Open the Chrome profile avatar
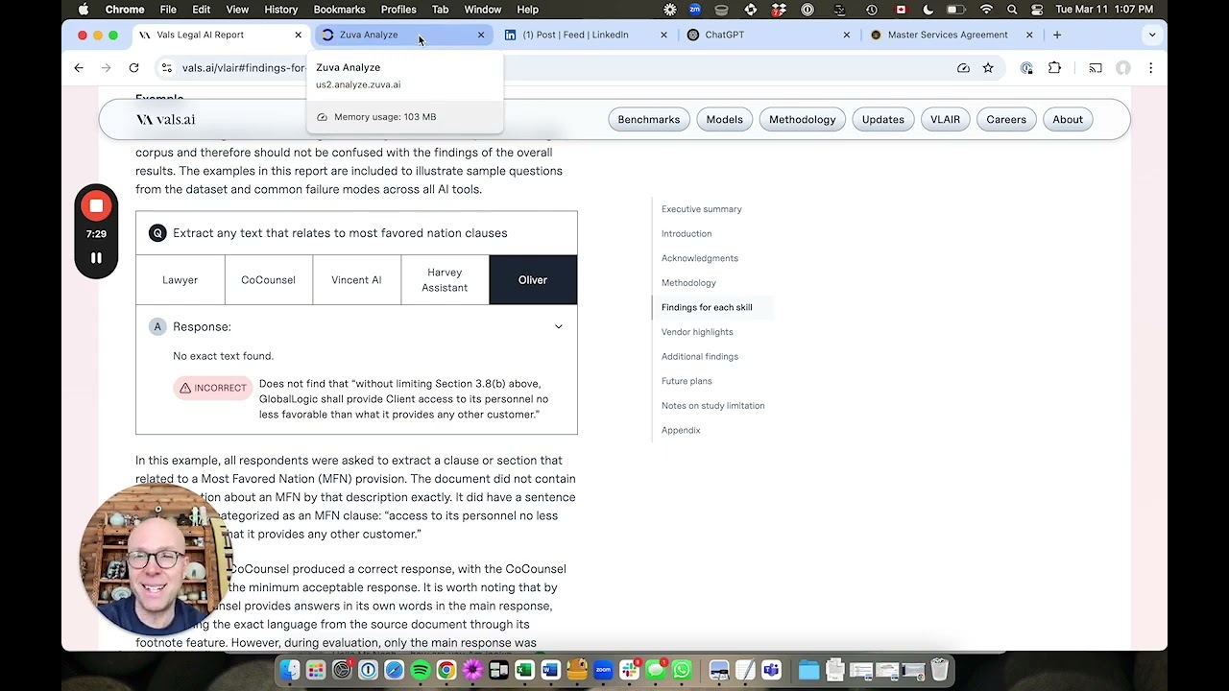 coord(1123,68)
